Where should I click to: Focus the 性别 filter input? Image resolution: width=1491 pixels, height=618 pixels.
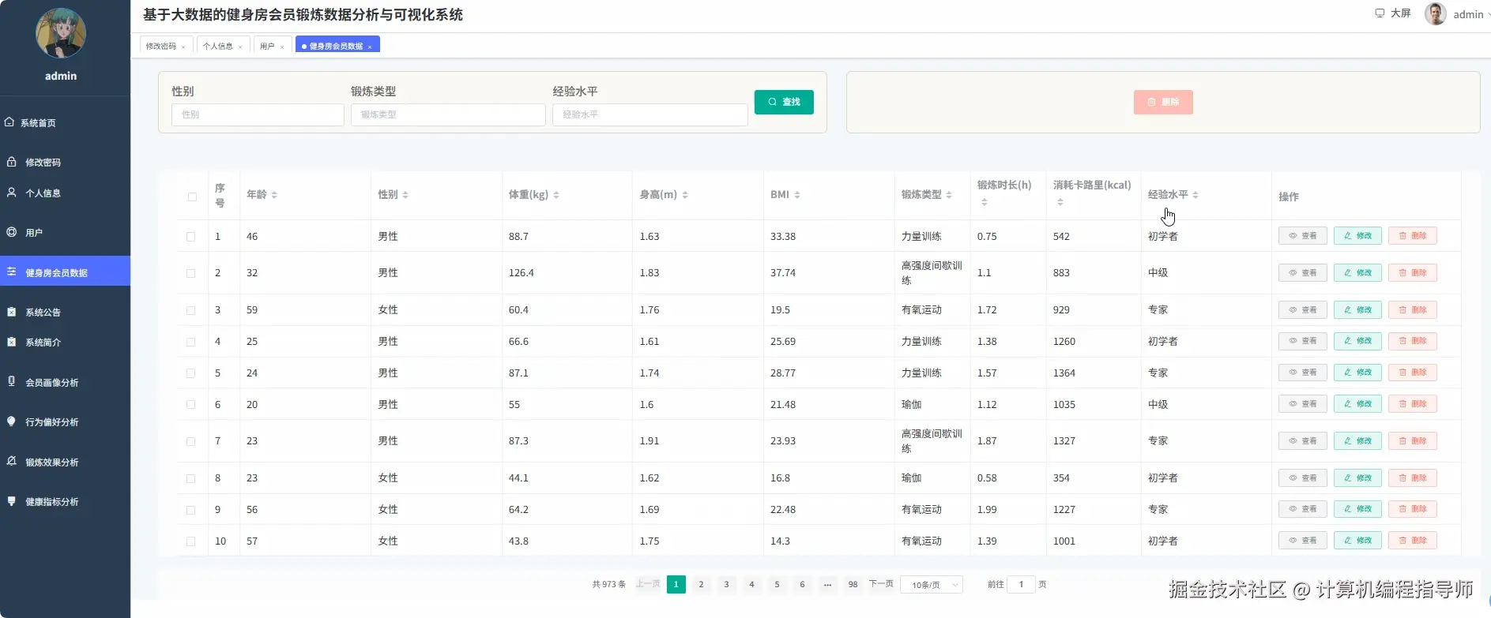pos(258,114)
